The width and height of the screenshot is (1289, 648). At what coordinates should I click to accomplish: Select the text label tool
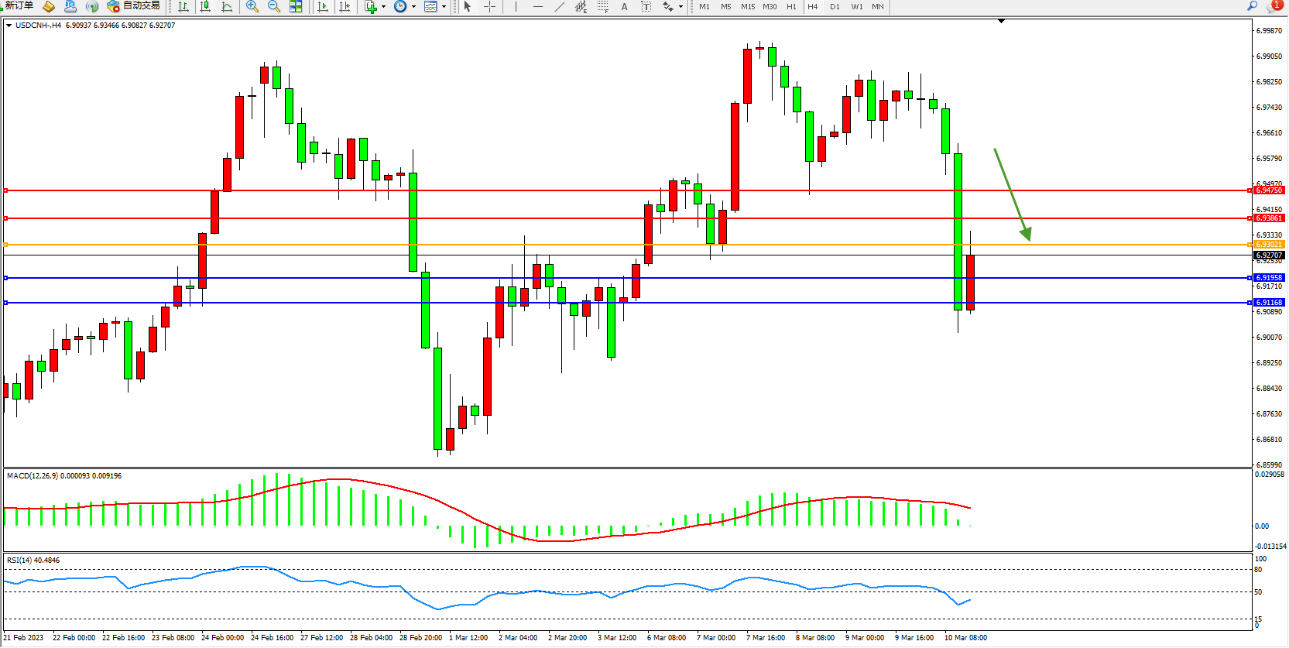pyautogui.click(x=625, y=7)
